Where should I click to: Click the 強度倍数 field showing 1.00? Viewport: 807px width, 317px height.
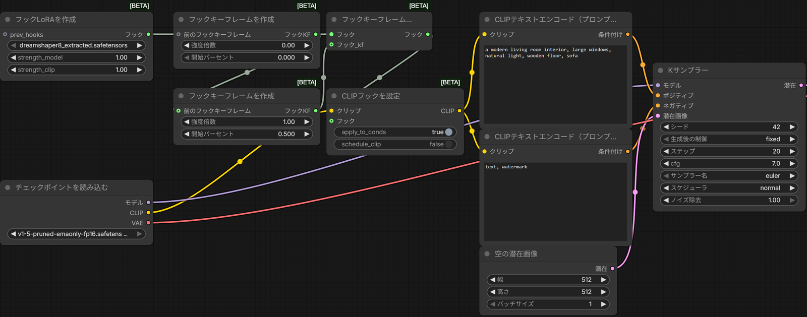click(x=247, y=122)
